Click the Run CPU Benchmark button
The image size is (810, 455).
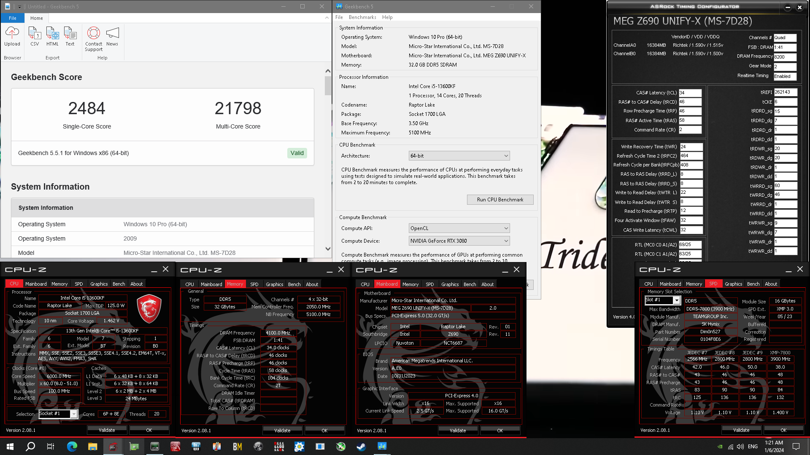click(500, 200)
